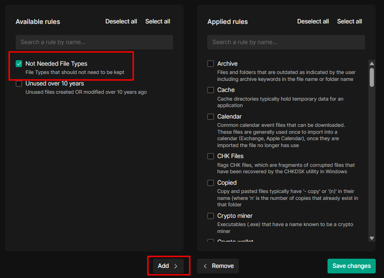
Task: Click the Add button
Action: pyautogui.click(x=168, y=266)
